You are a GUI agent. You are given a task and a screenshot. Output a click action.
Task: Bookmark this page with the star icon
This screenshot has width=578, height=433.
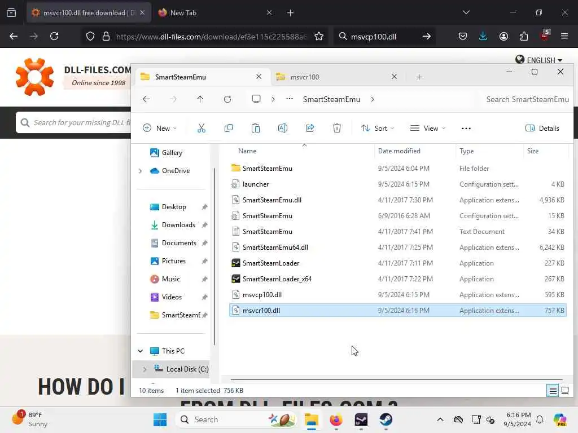point(319,36)
